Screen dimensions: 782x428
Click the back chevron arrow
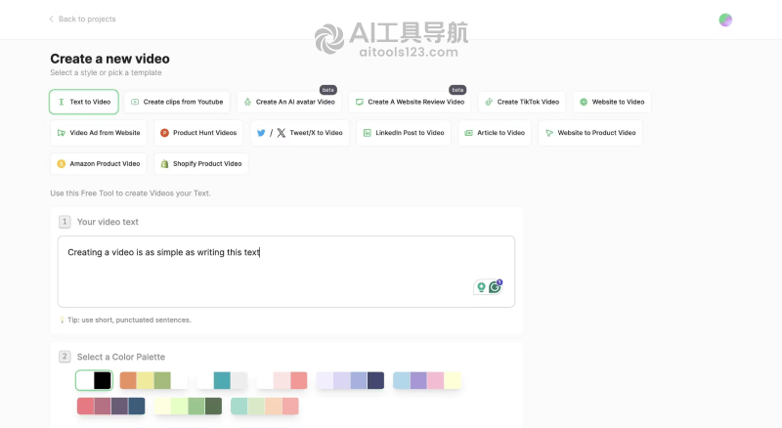(x=51, y=19)
